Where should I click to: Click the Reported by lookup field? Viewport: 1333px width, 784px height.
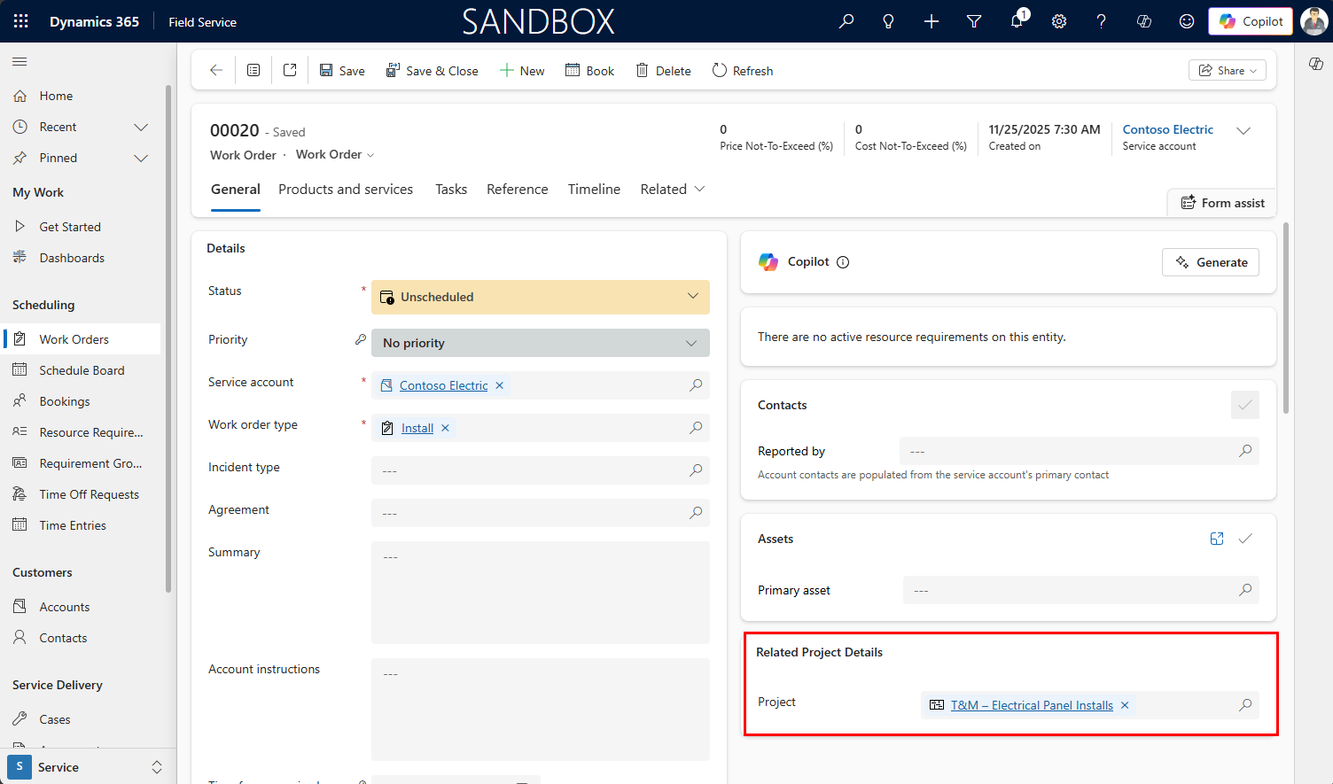[1080, 451]
